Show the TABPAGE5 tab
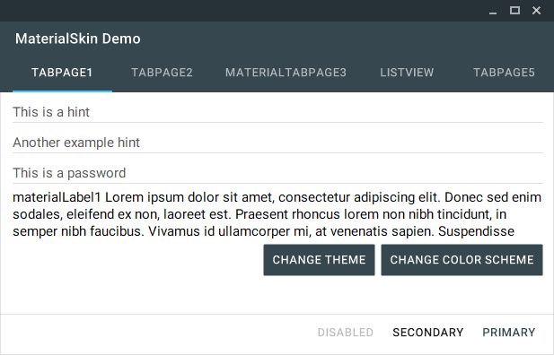The image size is (554, 355). pyautogui.click(x=504, y=73)
